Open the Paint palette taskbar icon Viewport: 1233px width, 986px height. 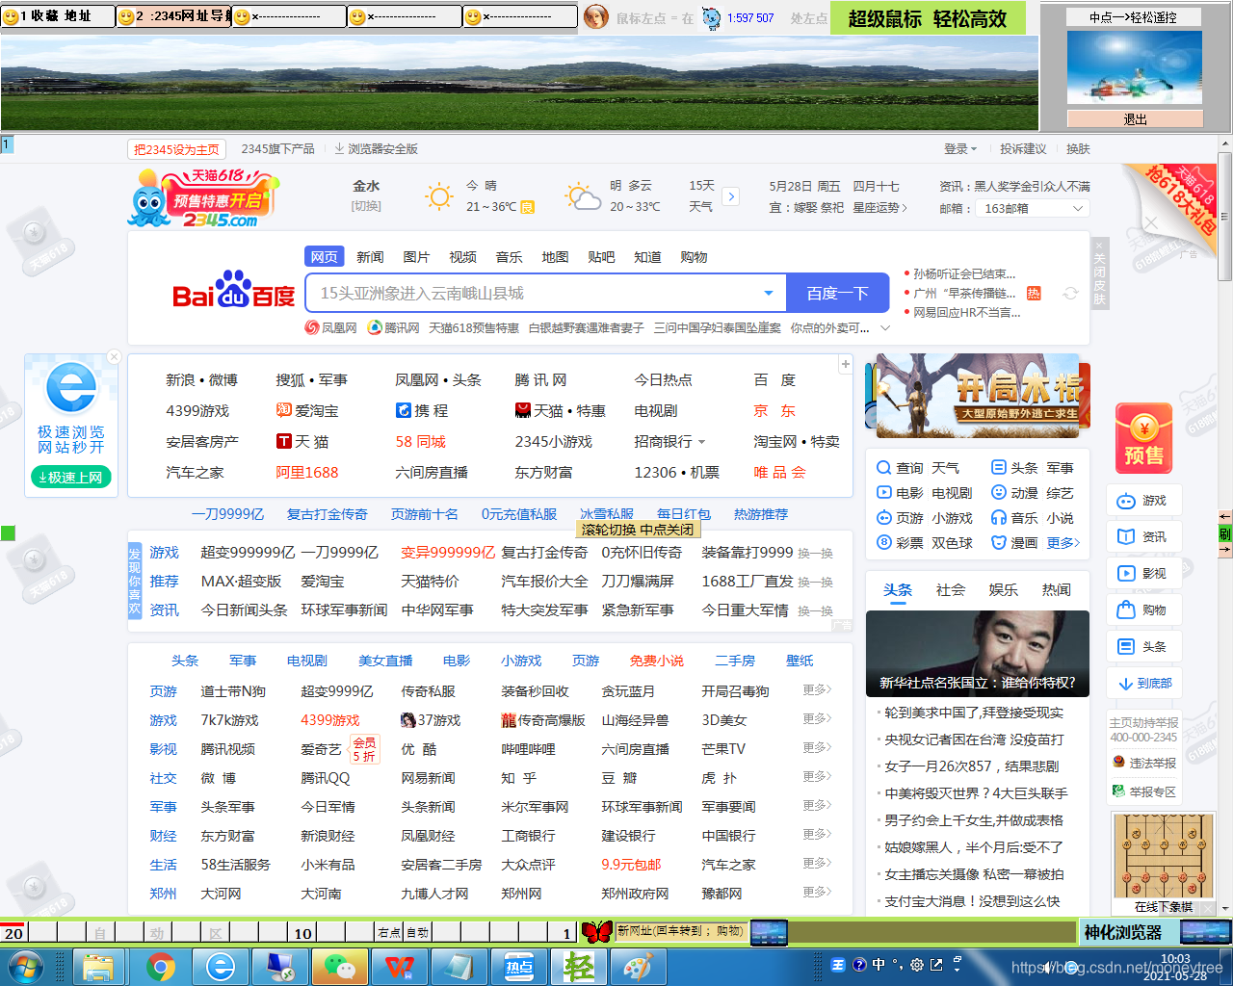[x=638, y=967]
